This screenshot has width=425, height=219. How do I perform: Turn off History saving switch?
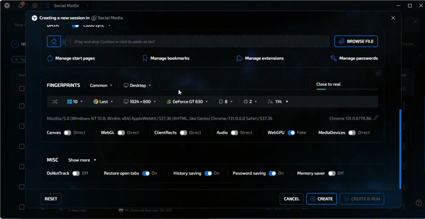point(208,173)
